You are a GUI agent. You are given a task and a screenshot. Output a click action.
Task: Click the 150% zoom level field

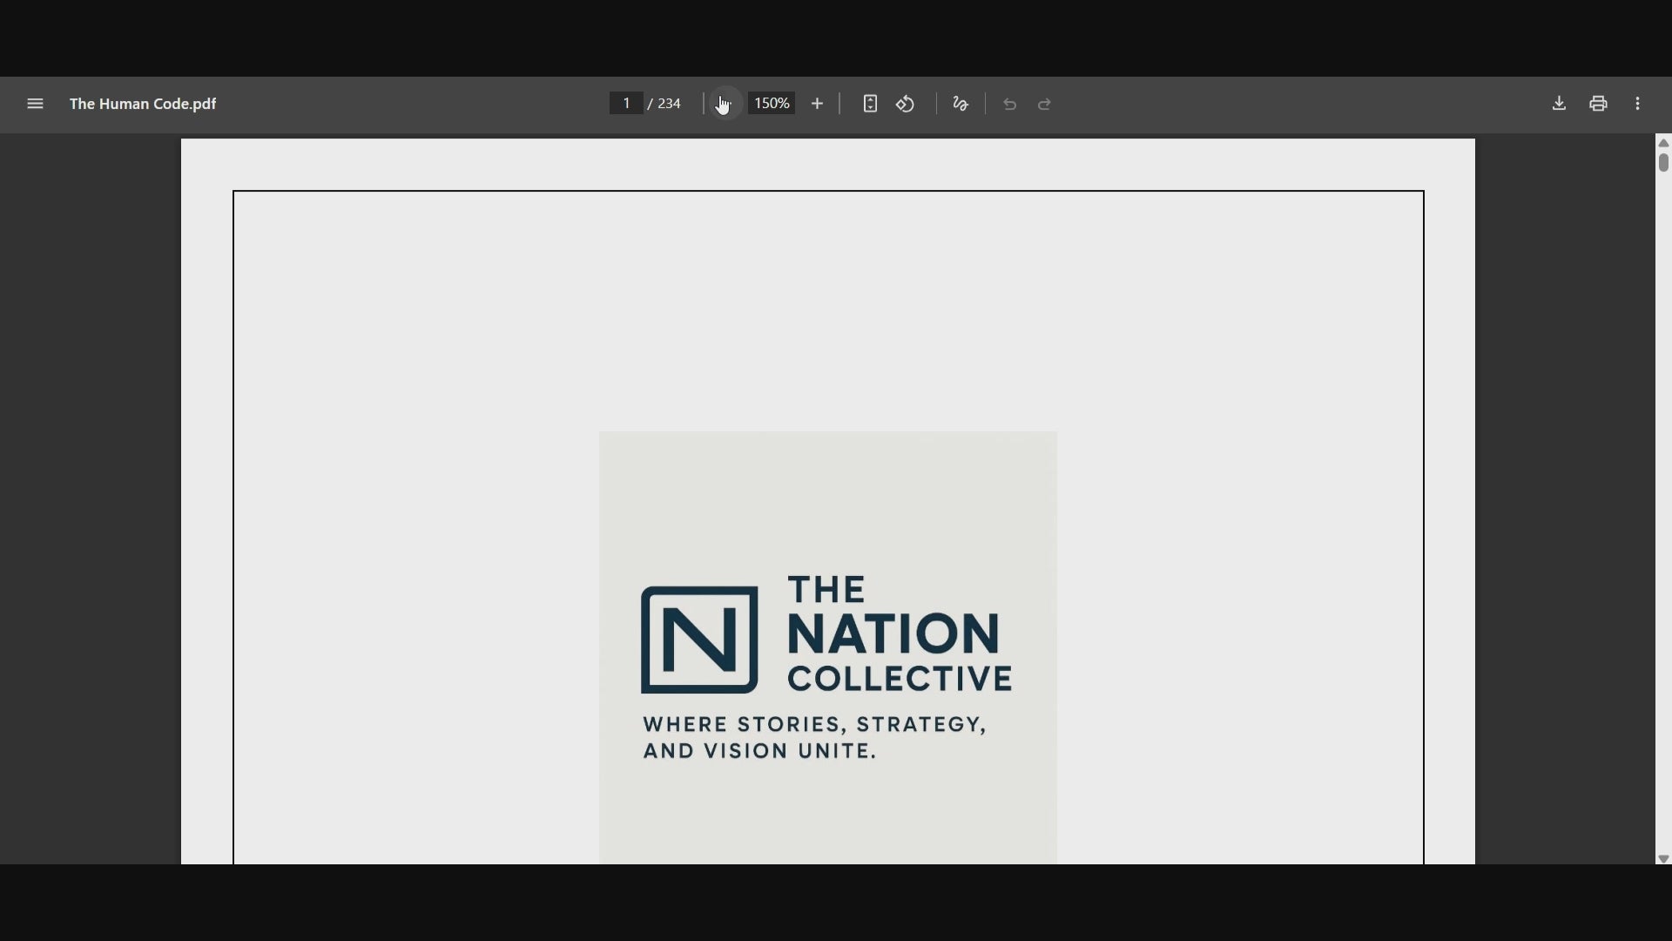pos(772,104)
